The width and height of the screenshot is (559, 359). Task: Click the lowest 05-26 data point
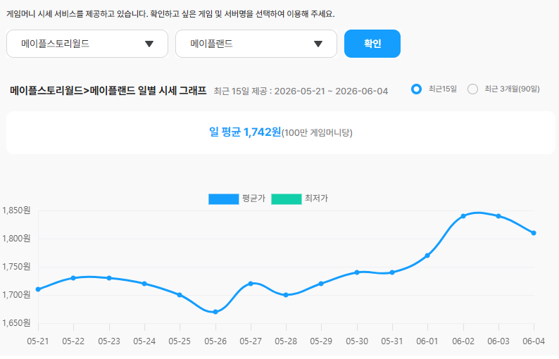(x=215, y=312)
